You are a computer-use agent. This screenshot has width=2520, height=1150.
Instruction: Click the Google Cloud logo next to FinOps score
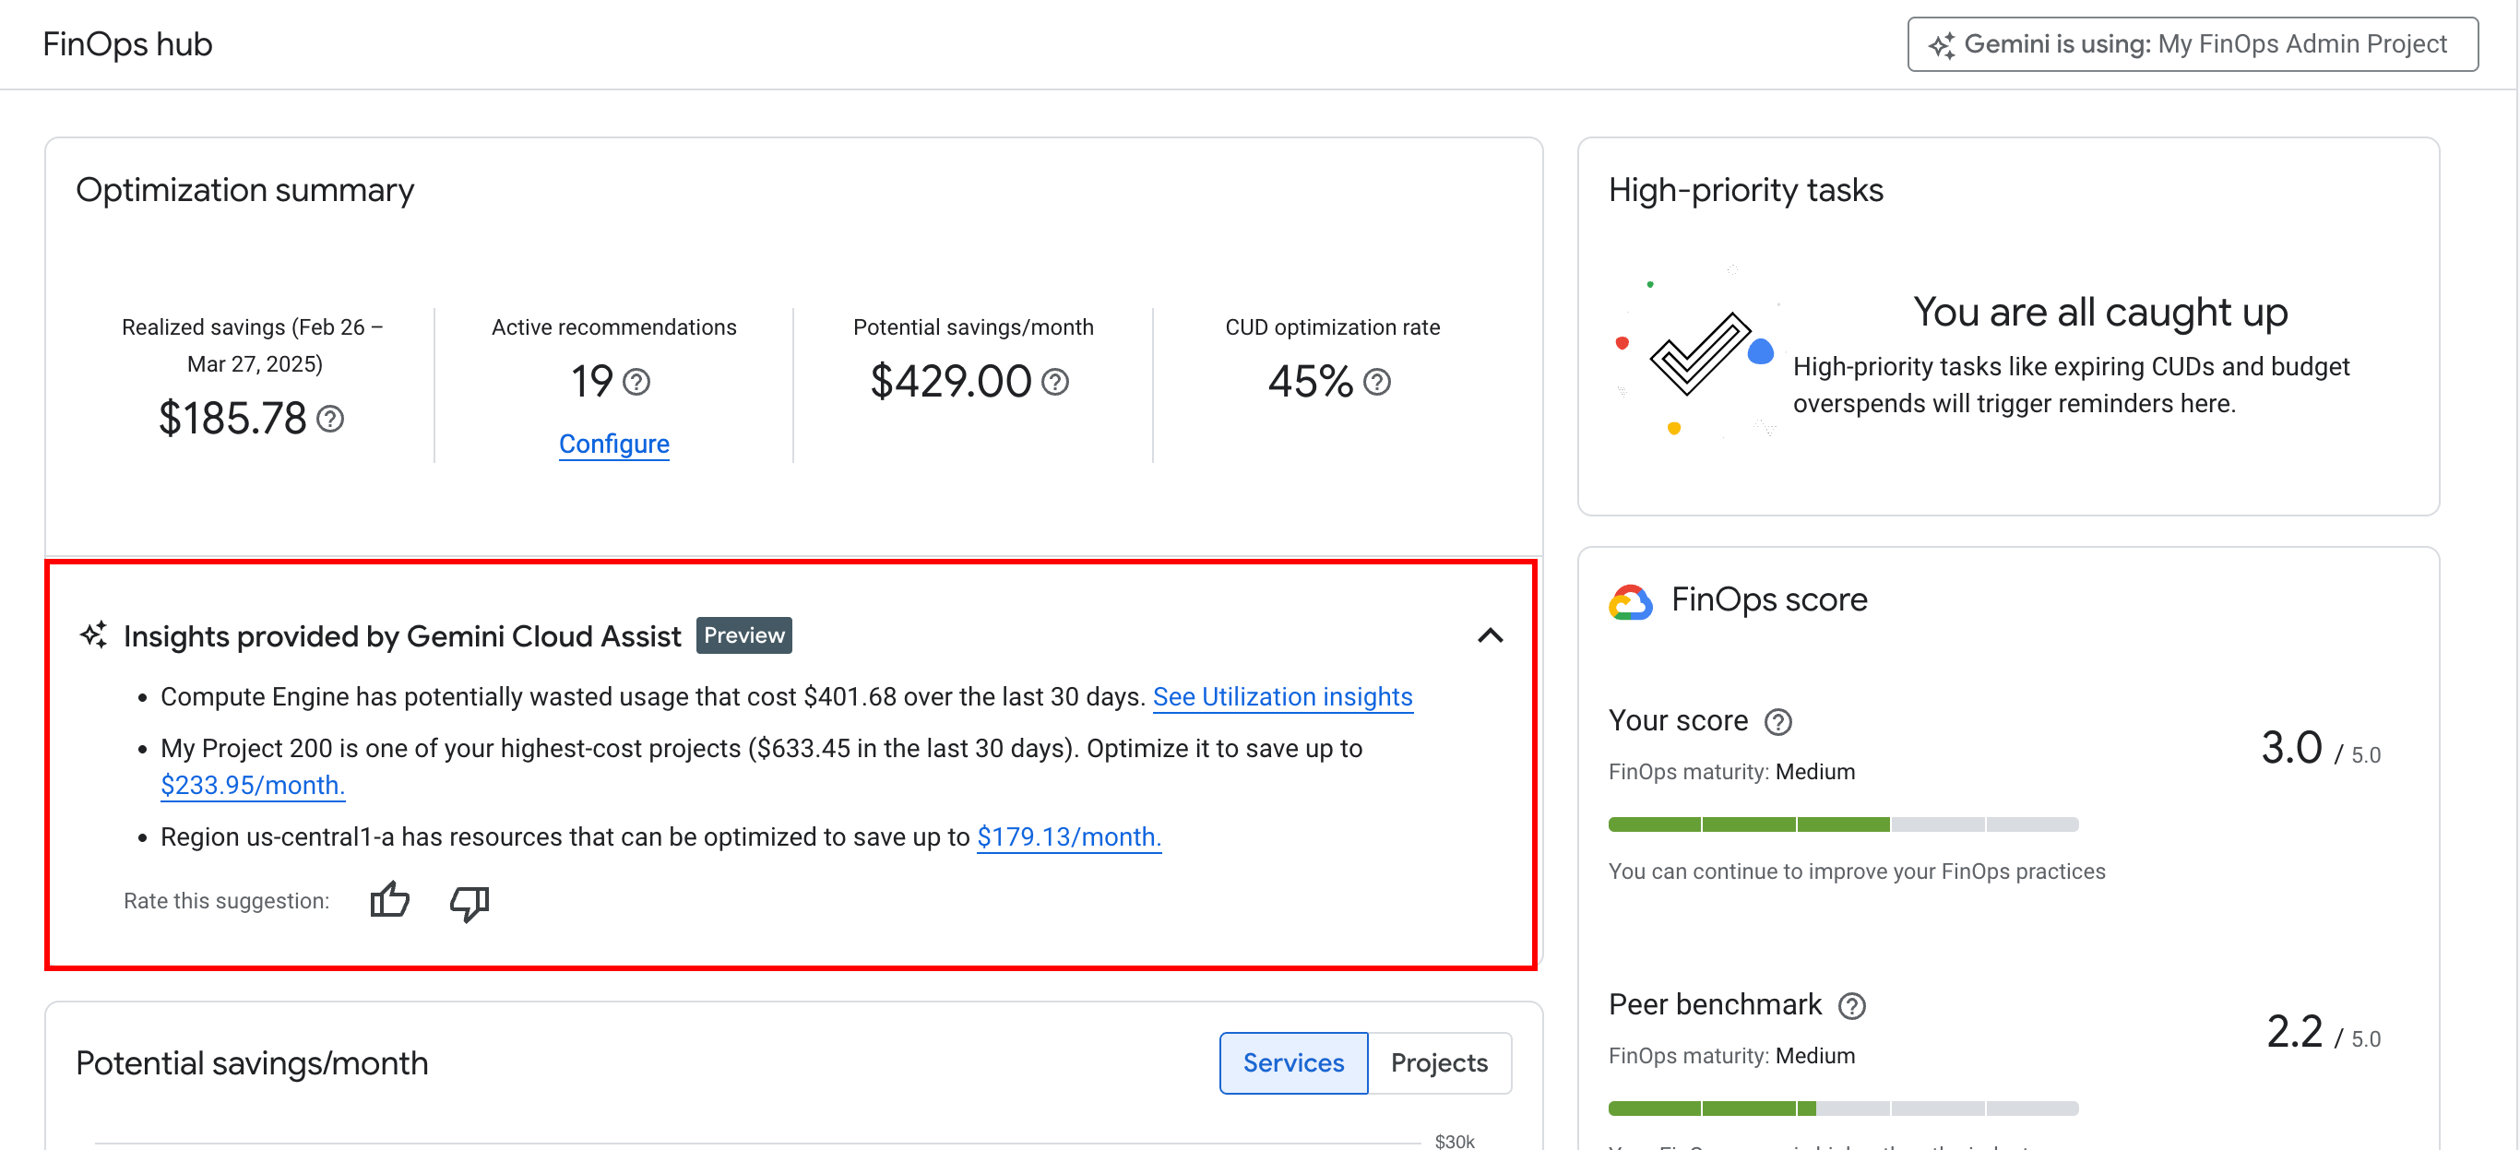(1632, 600)
